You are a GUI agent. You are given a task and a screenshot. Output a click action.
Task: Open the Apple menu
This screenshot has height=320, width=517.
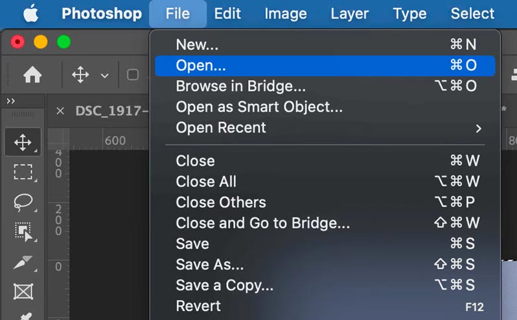pos(31,14)
